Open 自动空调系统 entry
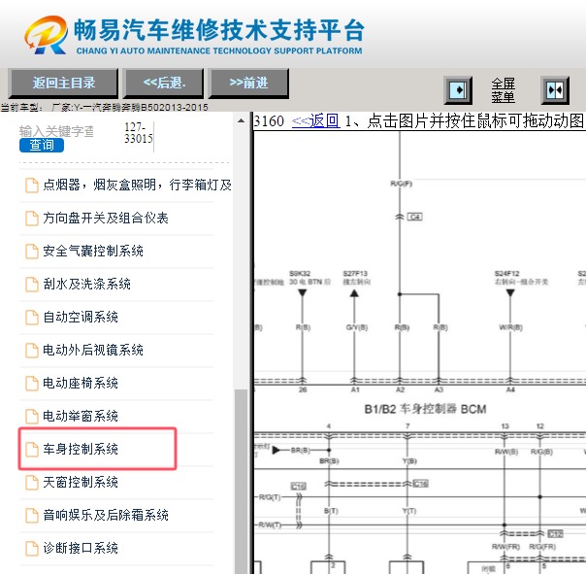The width and height of the screenshot is (586, 574). click(81, 317)
